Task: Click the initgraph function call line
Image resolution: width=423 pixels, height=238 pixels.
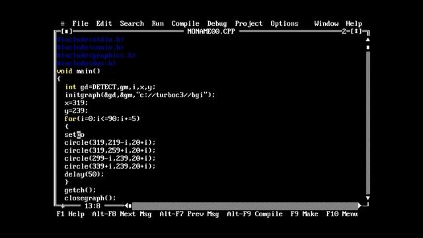Action: pos(139,95)
